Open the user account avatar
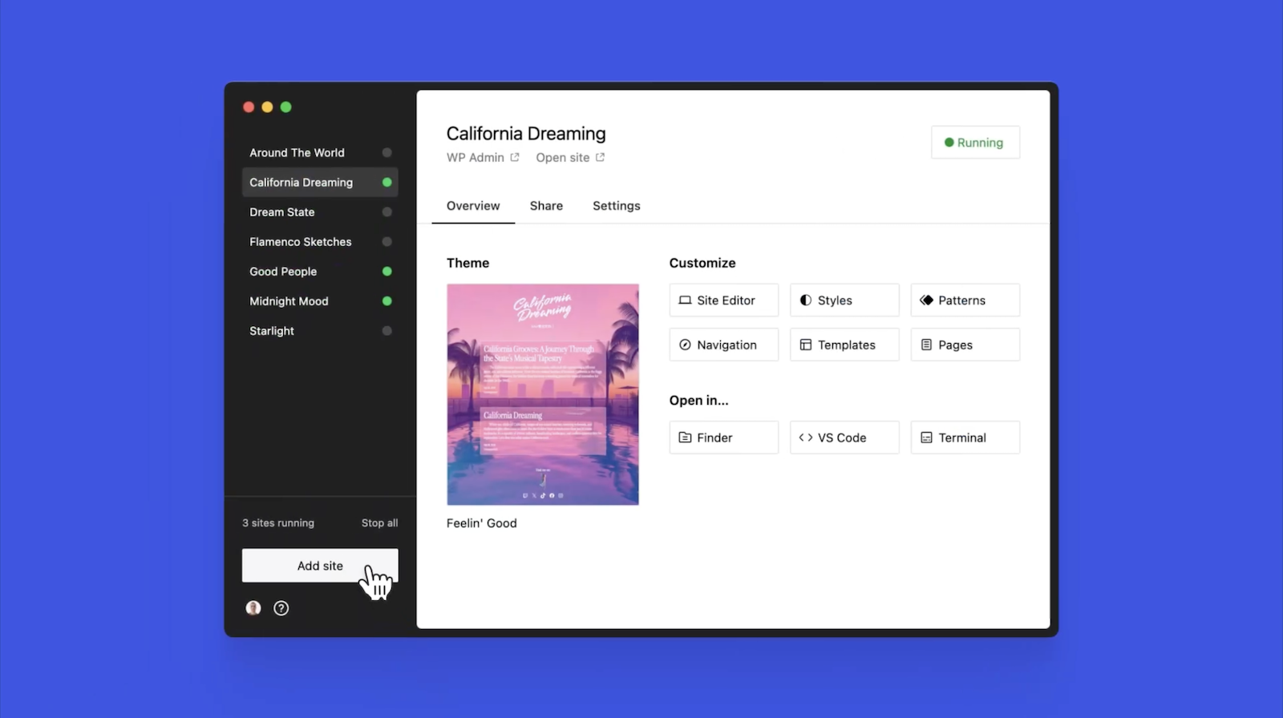The height and width of the screenshot is (718, 1283). click(253, 608)
